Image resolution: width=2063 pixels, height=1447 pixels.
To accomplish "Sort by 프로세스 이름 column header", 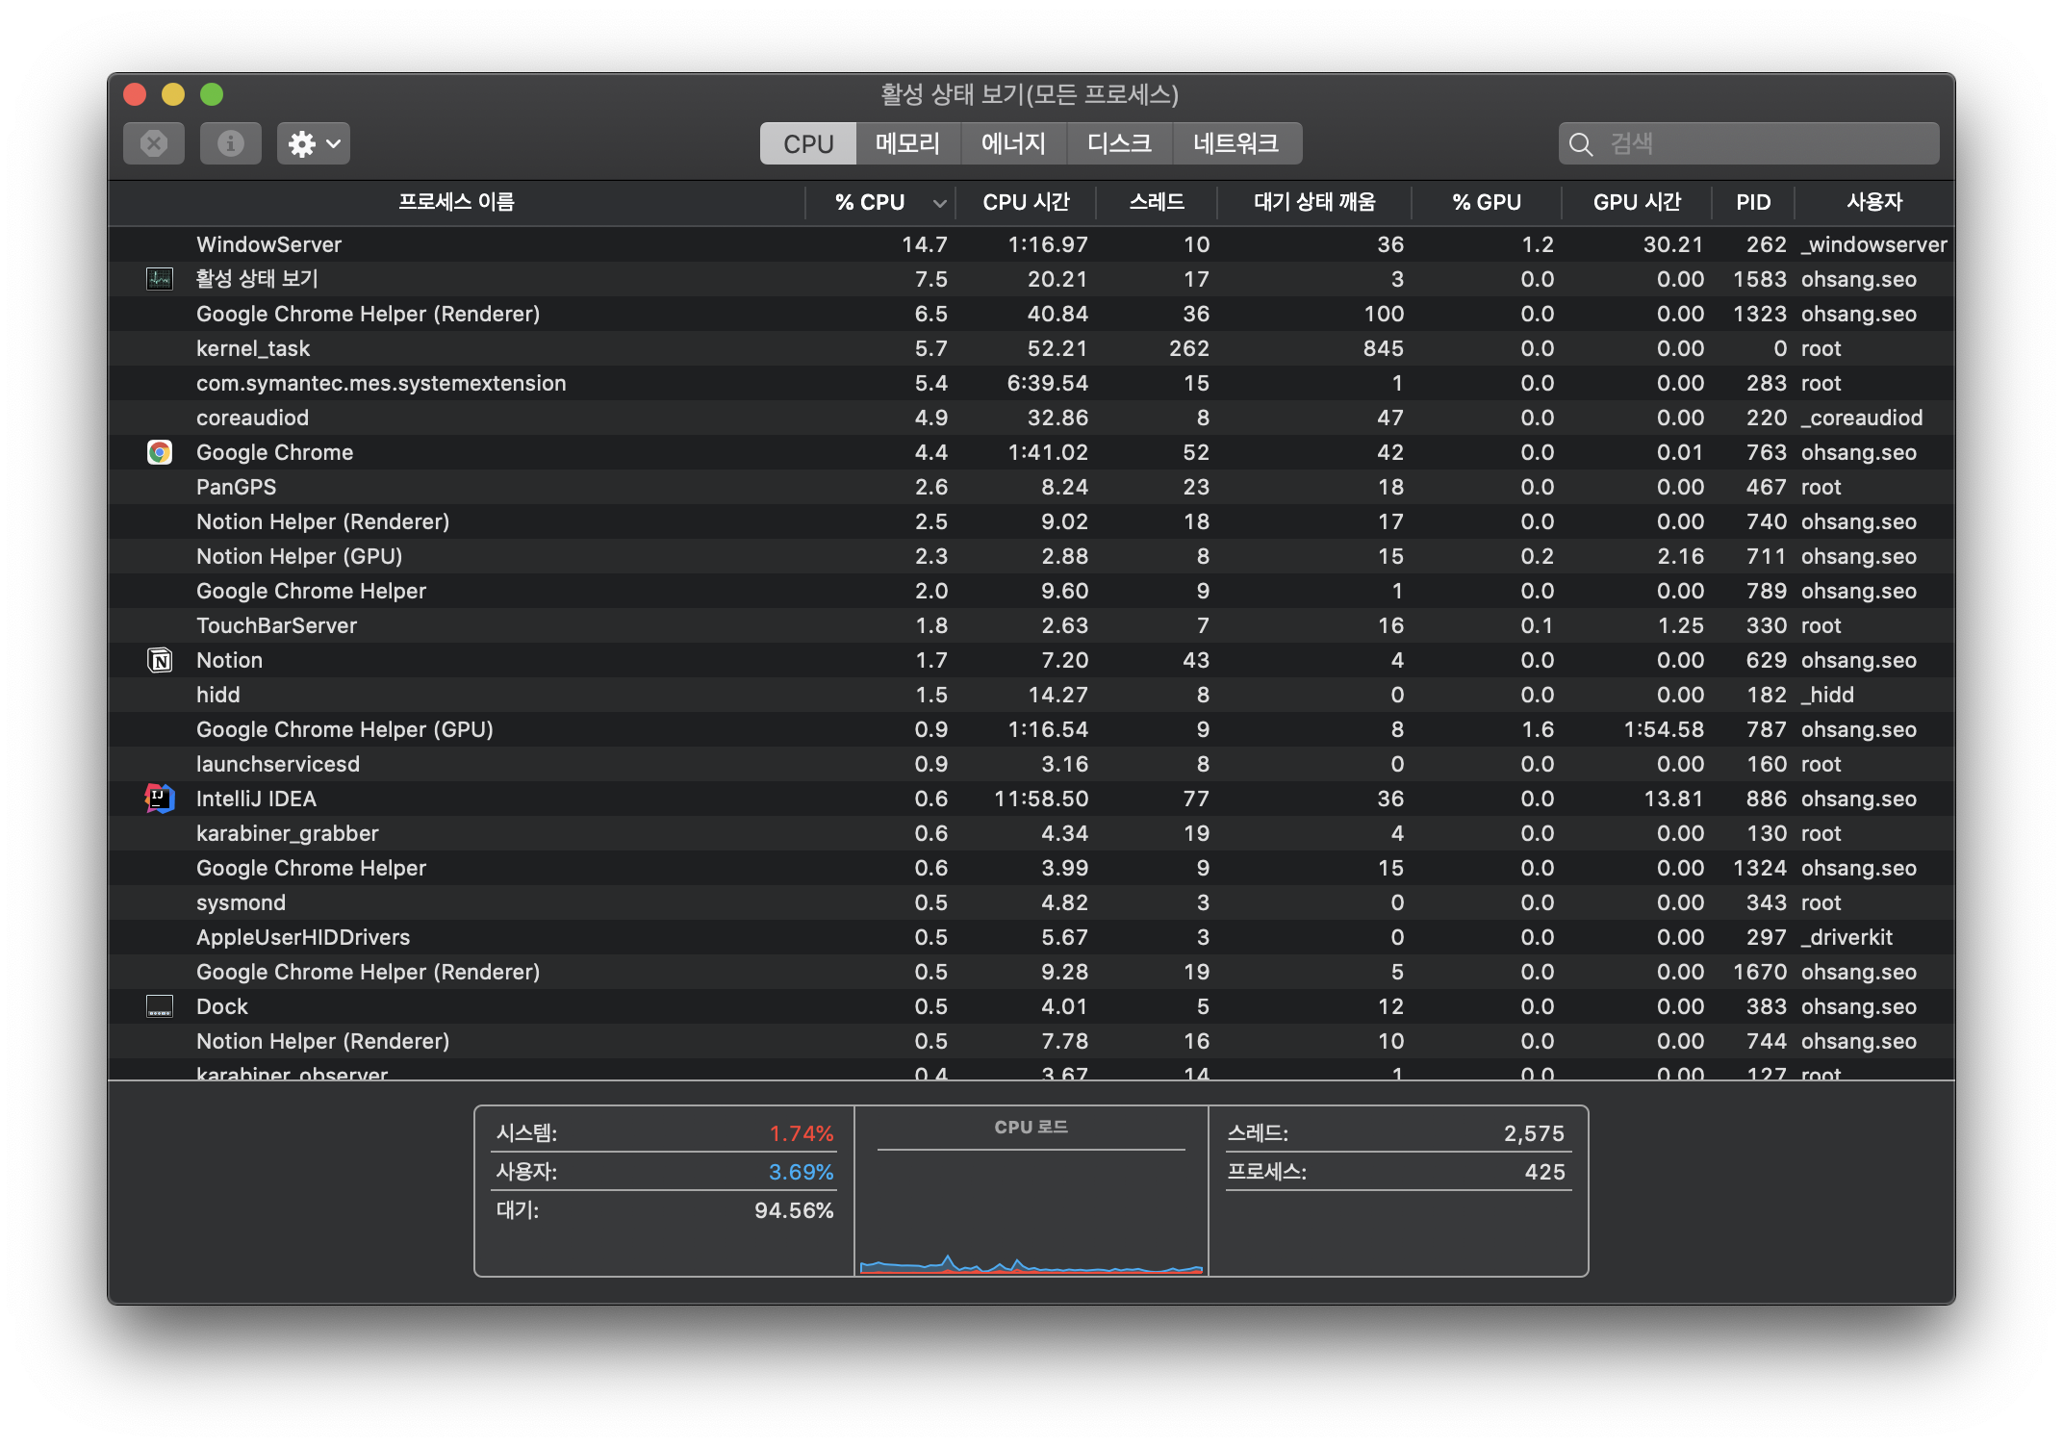I will click(x=456, y=202).
